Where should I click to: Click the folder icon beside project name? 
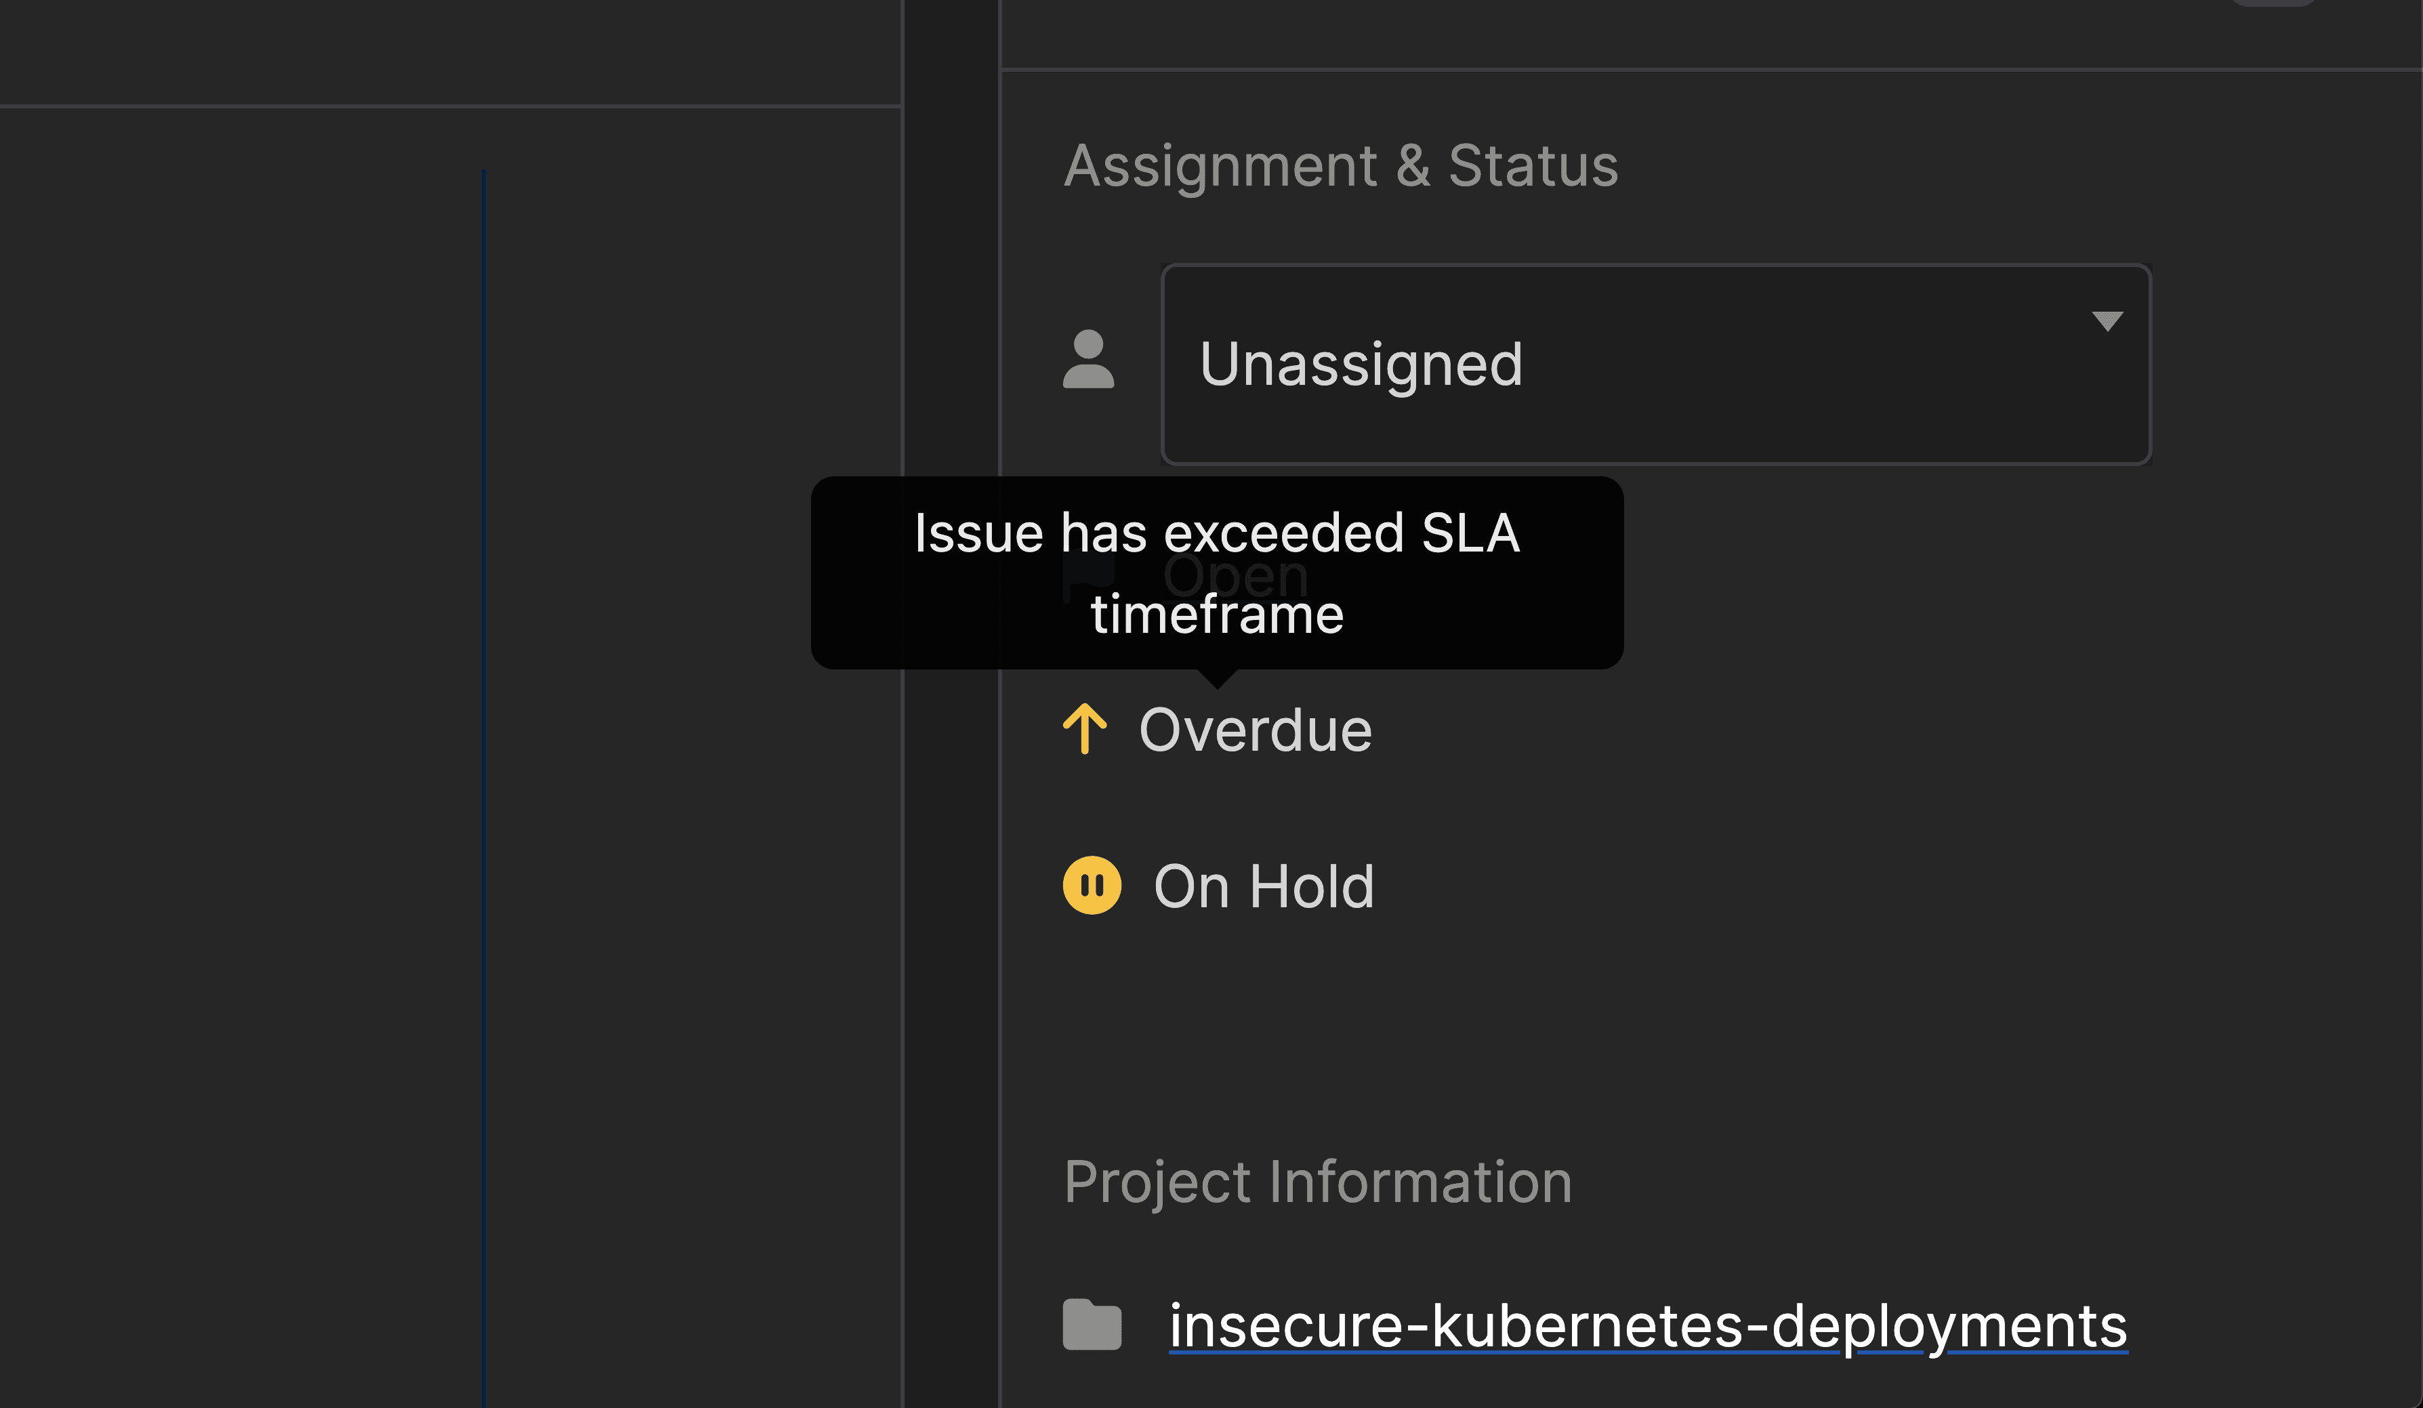point(1092,1325)
